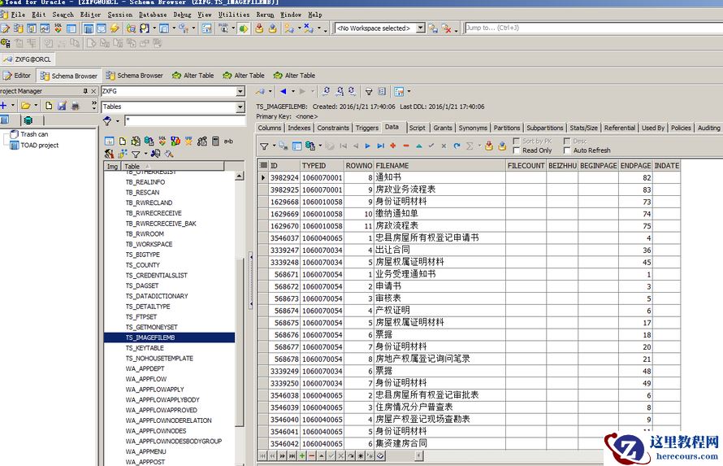Viewport: 723px width, 466px height.
Task: Click the blue back navigation arrow
Action: (x=283, y=92)
